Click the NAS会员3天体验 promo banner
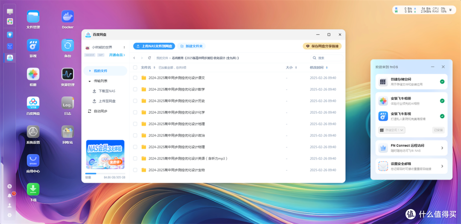Screen dimensions: 461x224 105,154
